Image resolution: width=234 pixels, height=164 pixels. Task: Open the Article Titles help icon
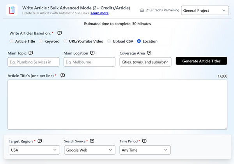(x=63, y=76)
